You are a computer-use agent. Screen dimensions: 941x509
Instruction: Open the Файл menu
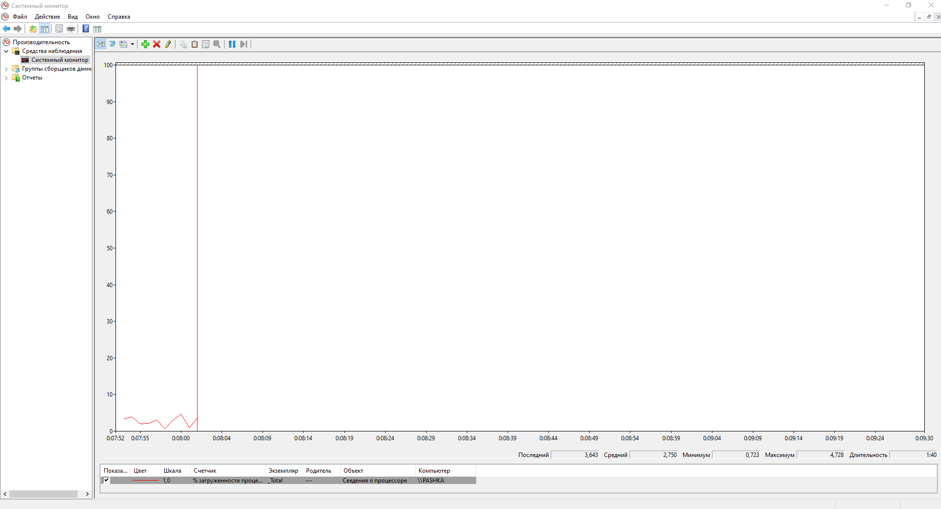point(20,17)
